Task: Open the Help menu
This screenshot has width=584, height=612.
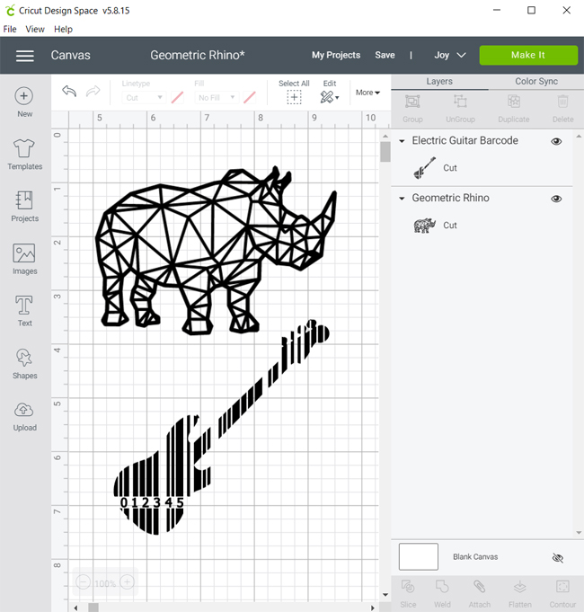Action: coord(63,30)
